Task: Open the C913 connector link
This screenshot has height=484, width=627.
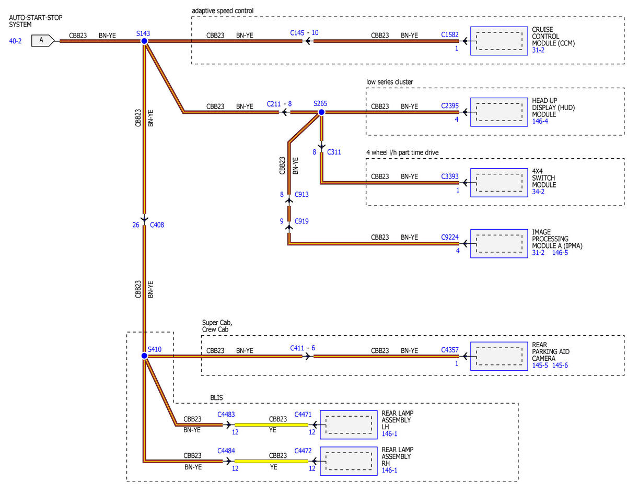Action: pyautogui.click(x=302, y=194)
